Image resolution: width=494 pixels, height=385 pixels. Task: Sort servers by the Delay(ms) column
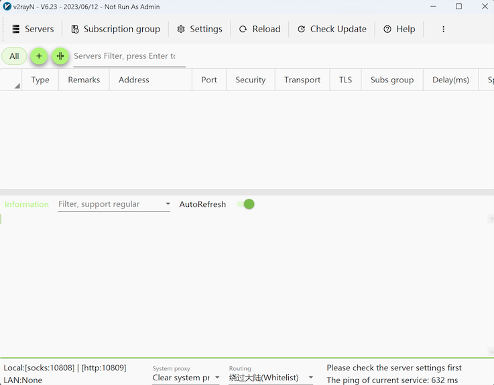point(451,80)
